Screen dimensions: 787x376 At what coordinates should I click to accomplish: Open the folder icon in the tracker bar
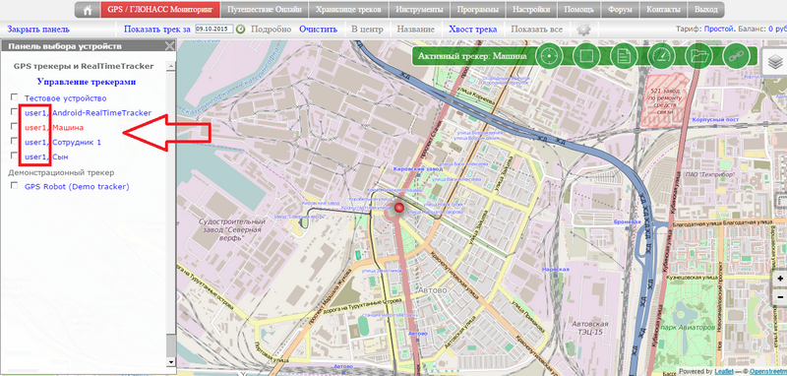[x=698, y=55]
